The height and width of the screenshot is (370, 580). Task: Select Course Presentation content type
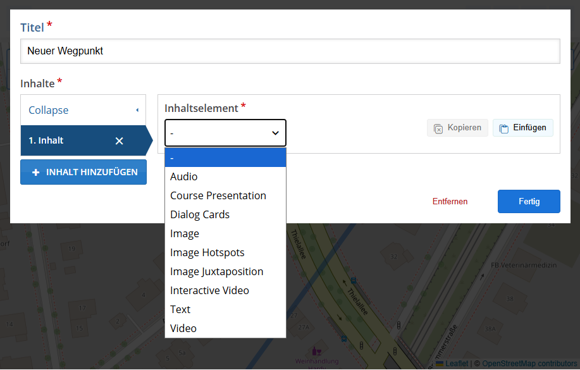pos(218,195)
